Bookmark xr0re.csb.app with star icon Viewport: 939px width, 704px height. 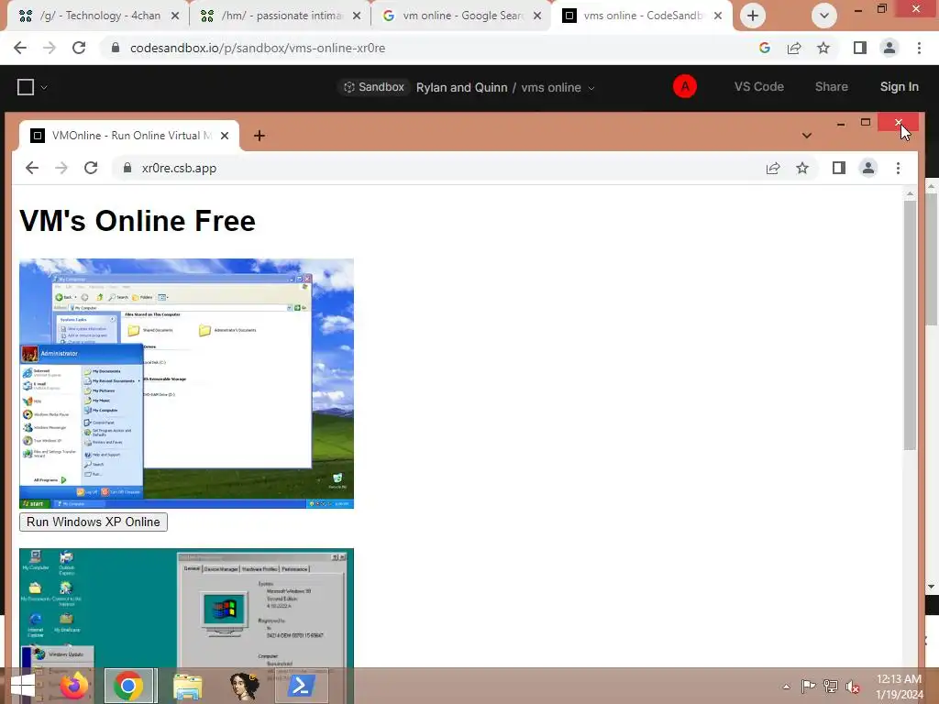pyautogui.click(x=802, y=169)
